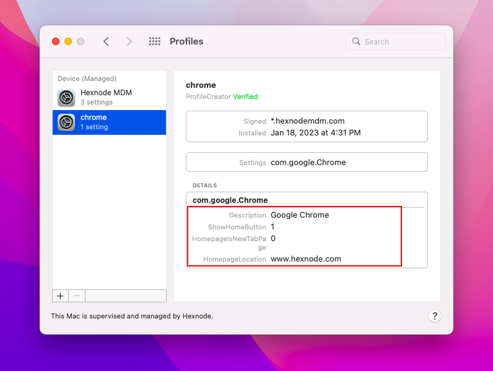Click the 'HomepageLocation' key label
The height and width of the screenshot is (371, 493).
point(235,259)
